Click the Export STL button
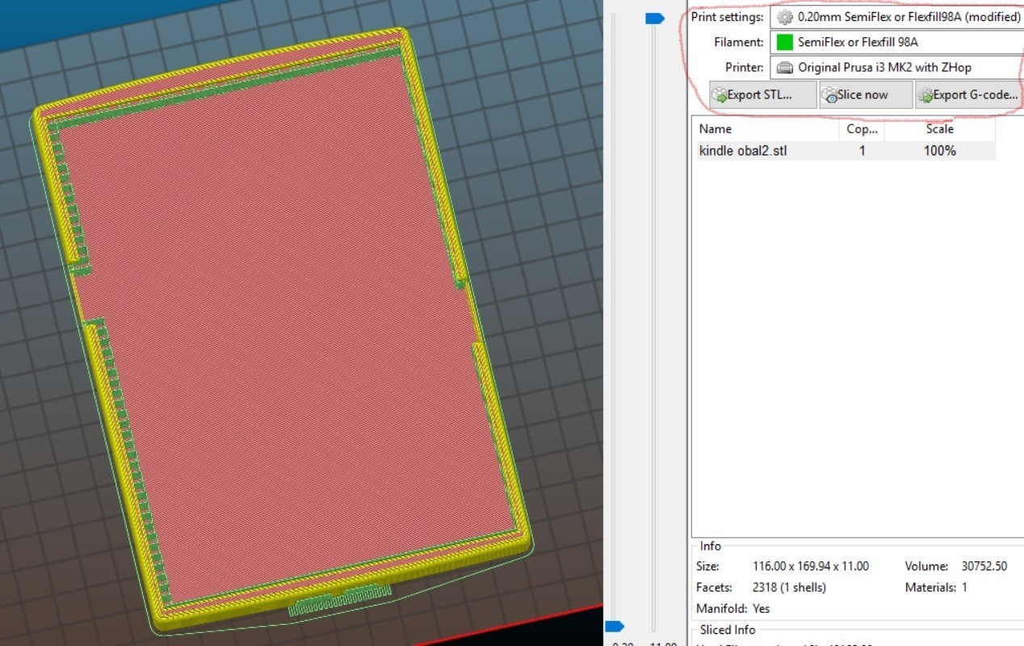Viewport: 1024px width, 646px height. pyautogui.click(x=762, y=94)
